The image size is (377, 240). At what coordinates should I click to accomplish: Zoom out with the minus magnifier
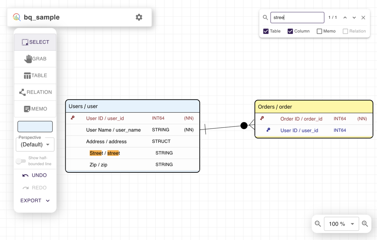pyautogui.click(x=318, y=224)
